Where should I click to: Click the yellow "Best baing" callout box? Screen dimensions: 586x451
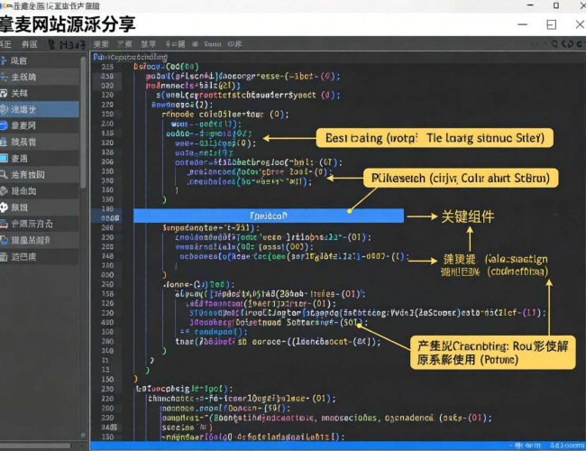click(x=434, y=138)
